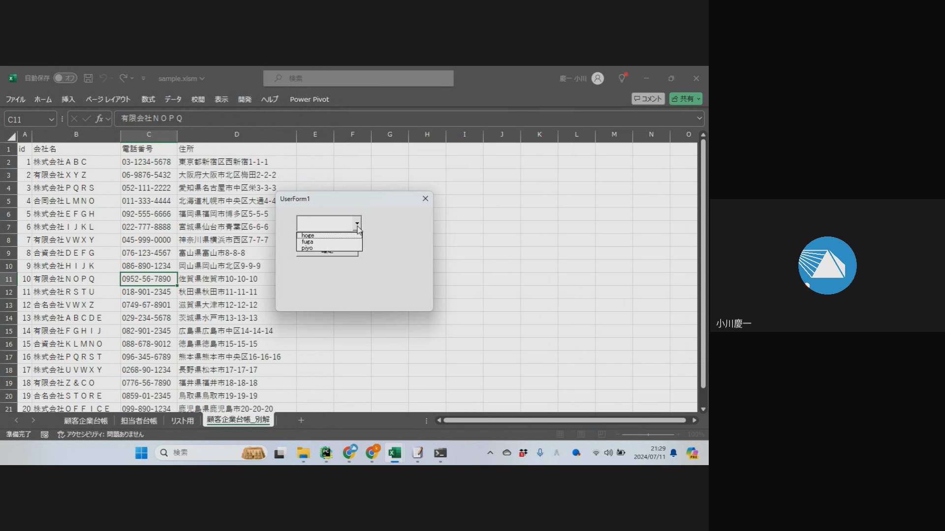Click the save icon in title bar

(x=88, y=78)
